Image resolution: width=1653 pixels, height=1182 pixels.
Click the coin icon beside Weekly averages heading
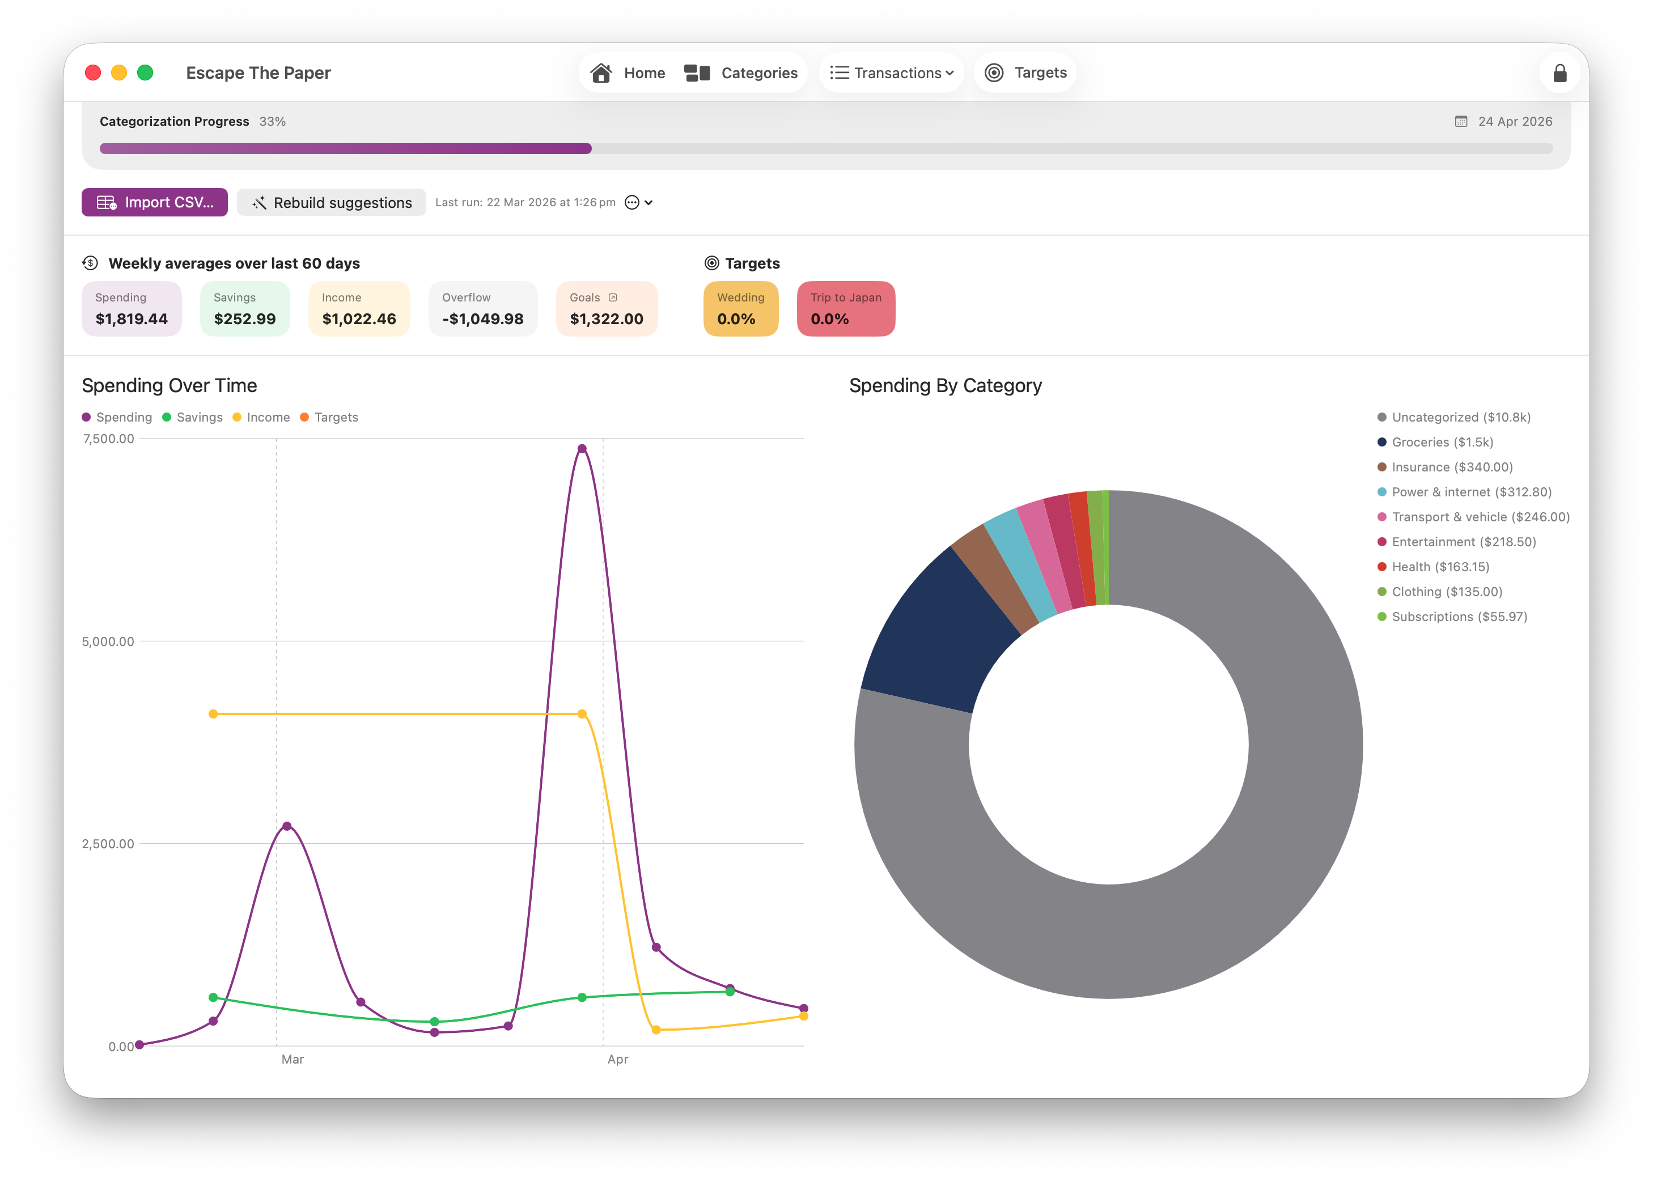coord(90,263)
